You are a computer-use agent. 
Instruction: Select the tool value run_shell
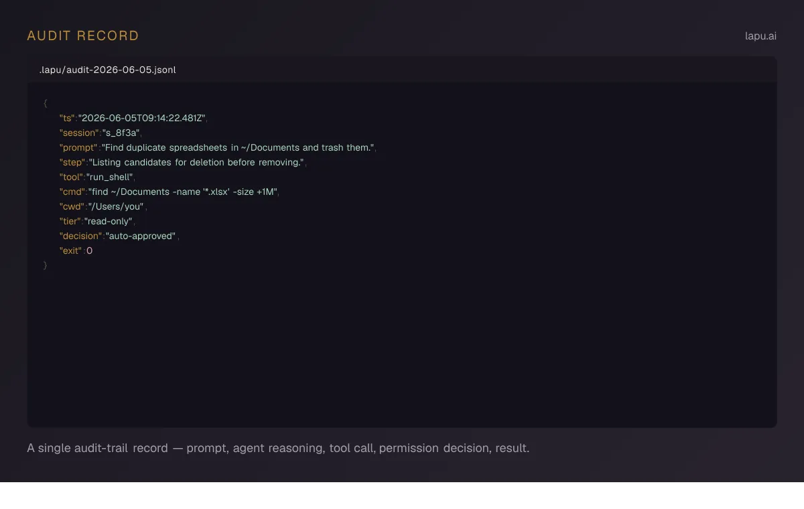click(110, 177)
